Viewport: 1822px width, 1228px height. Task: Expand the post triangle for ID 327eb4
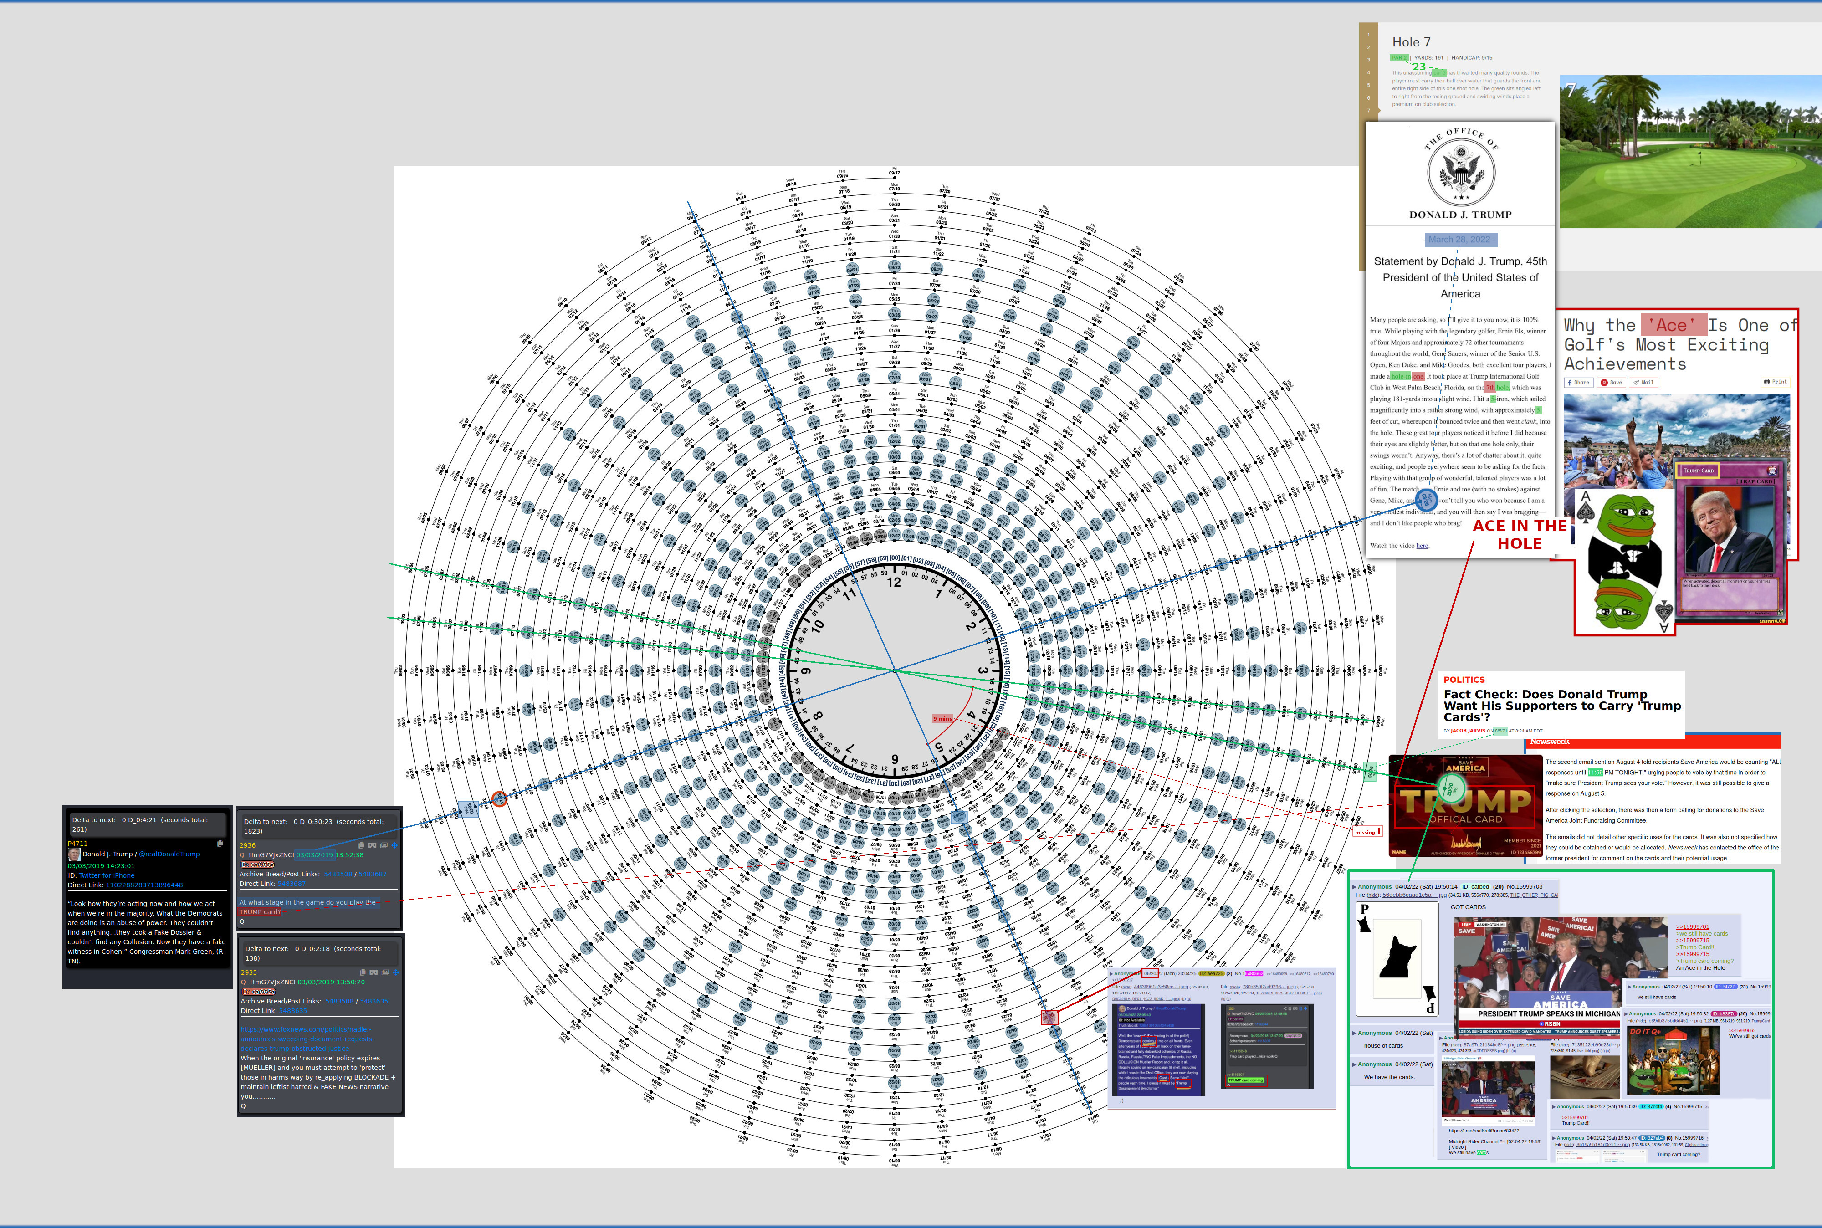(1553, 1138)
